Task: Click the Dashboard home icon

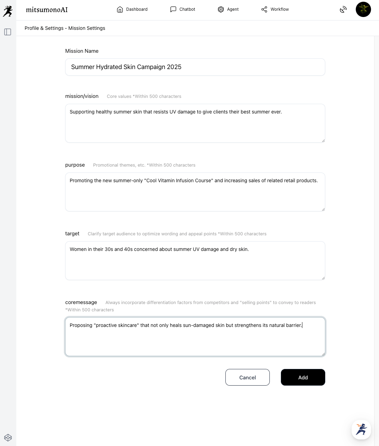Action: pos(120,9)
